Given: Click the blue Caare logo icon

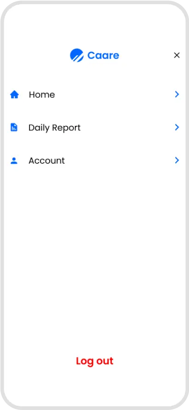Looking at the screenshot, I should coord(77,55).
